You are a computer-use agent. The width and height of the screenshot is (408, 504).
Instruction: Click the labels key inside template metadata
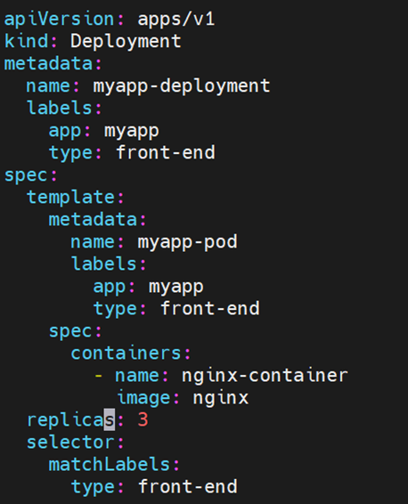click(104, 264)
